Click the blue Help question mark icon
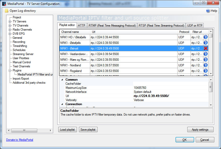This screenshot has width=221, height=149. 208,11
